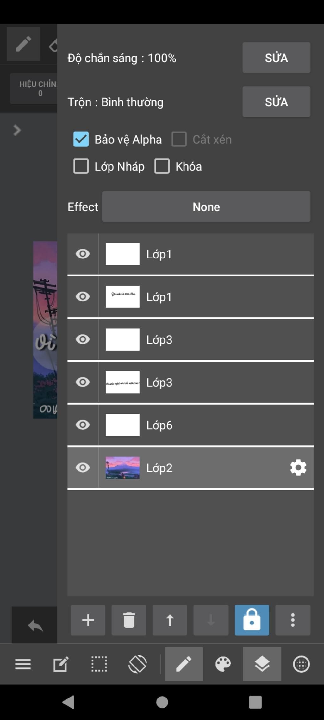The width and height of the screenshot is (324, 720).
Task: Open the color palette icon
Action: click(x=223, y=664)
